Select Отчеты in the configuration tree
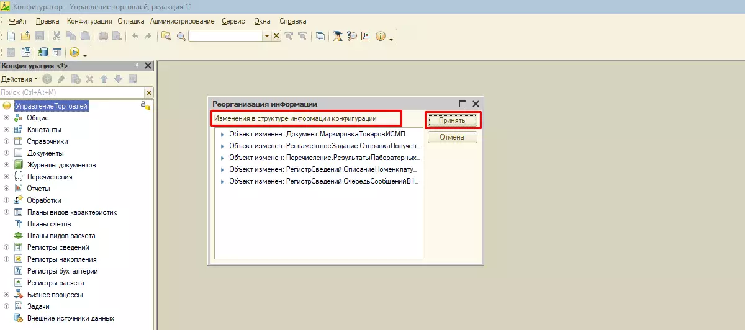 pos(38,189)
